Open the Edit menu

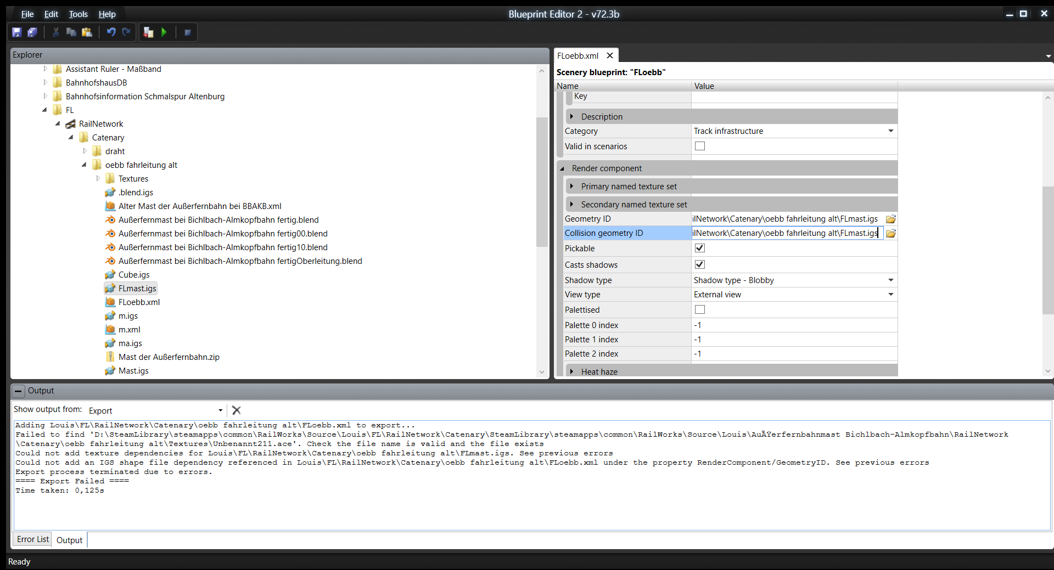[51, 14]
